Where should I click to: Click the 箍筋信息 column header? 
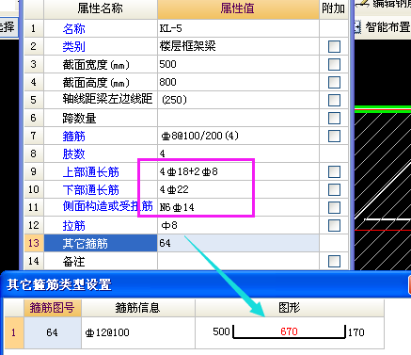point(138,308)
